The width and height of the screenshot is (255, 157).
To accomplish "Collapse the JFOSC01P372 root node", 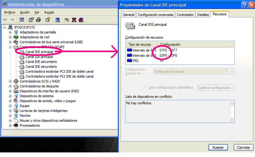I will pos(4,27).
